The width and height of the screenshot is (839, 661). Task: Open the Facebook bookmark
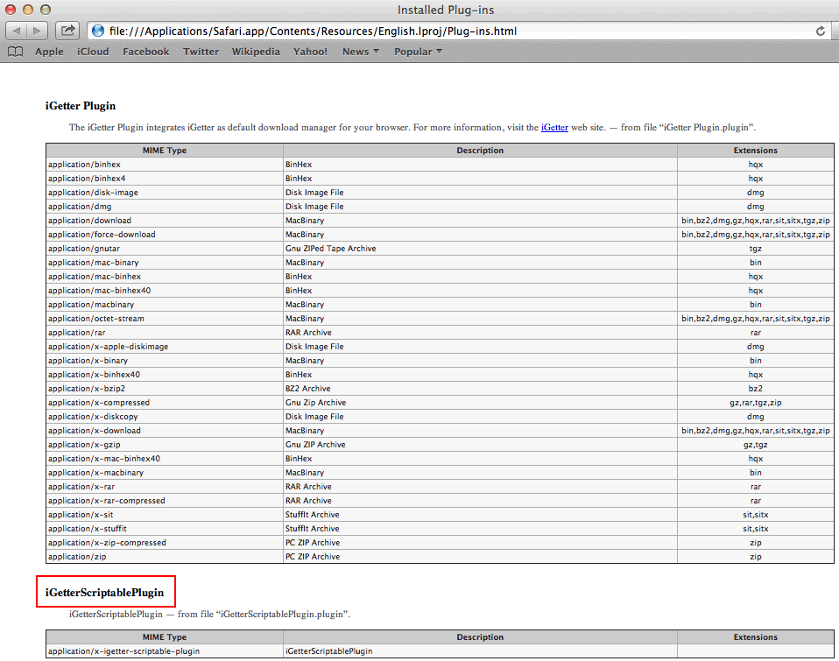click(x=145, y=52)
